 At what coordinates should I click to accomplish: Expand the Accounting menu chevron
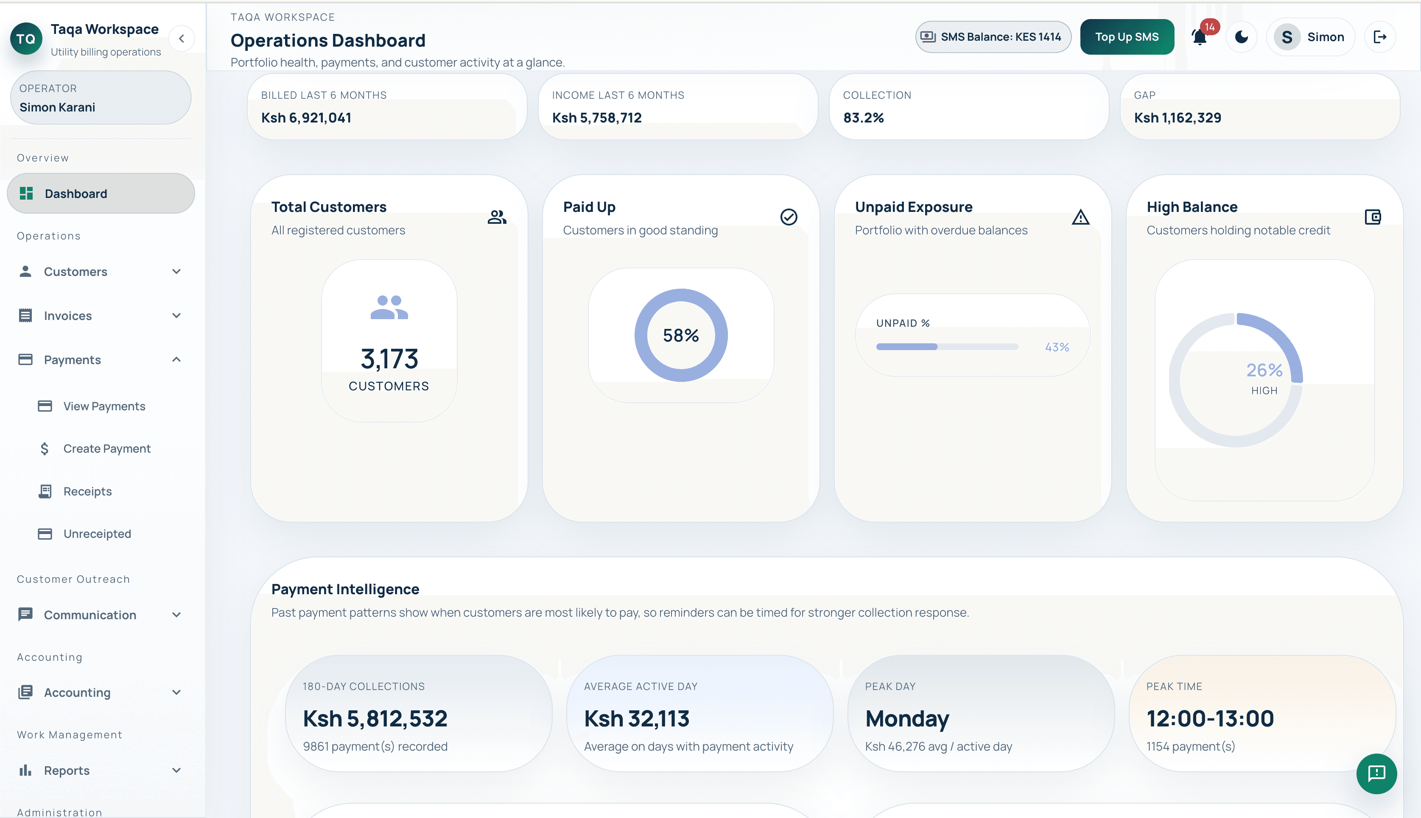(x=176, y=692)
